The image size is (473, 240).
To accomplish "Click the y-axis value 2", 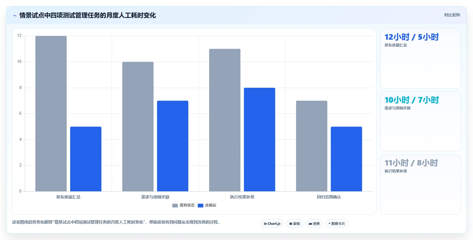I will point(20,165).
